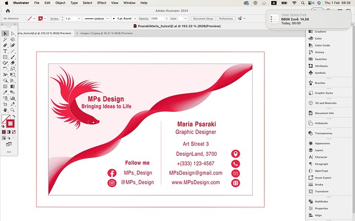The image size is (355, 221).
Task: Open Uniform width profile dropdown
Action: click(108, 18)
